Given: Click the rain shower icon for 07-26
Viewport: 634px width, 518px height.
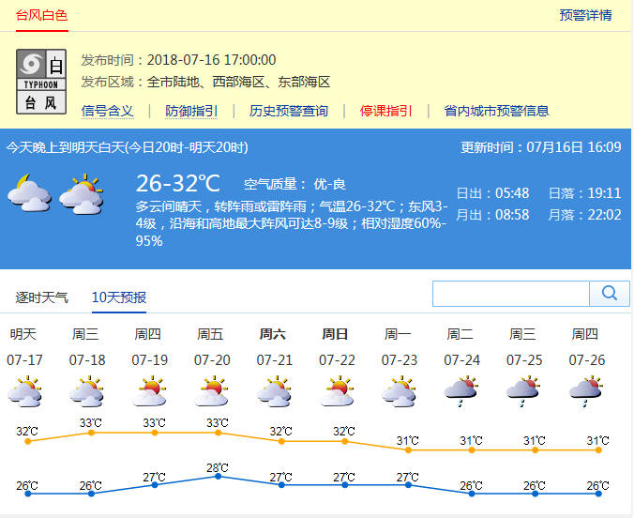Looking at the screenshot, I should (586, 391).
